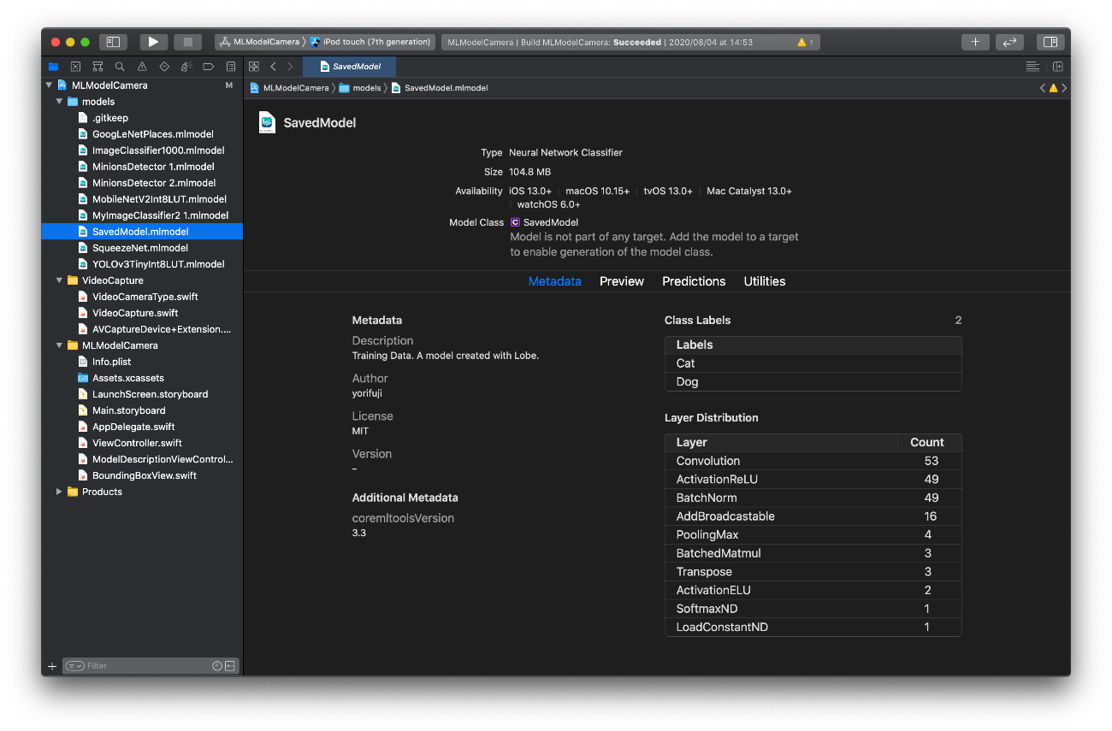Jump to the next issue arrow
This screenshot has width=1112, height=731.
1064,88
